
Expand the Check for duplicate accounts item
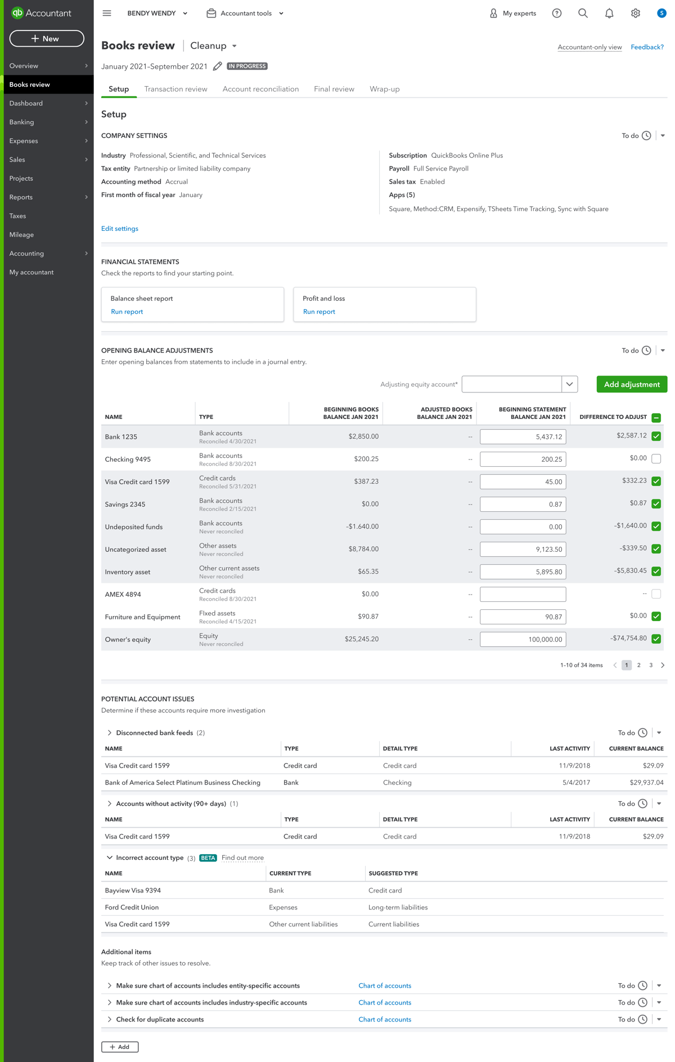pos(109,1019)
